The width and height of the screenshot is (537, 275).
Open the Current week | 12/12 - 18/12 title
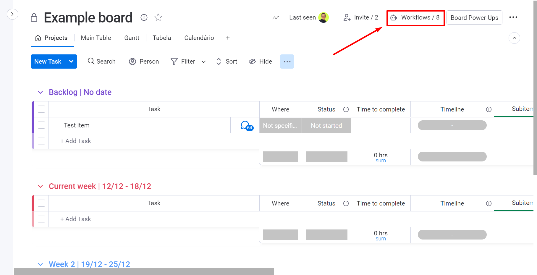100,186
